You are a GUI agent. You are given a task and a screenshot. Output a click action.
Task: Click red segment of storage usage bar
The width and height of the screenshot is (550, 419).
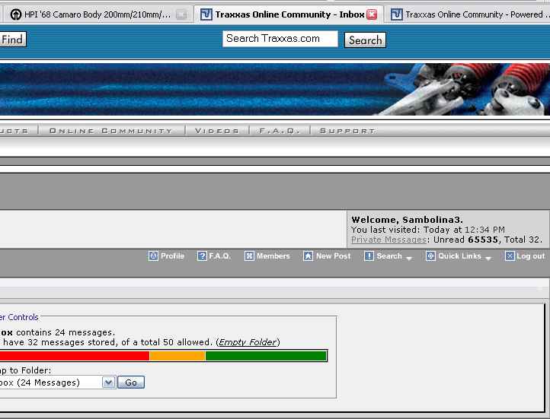coord(75,356)
